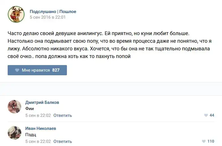Click the deer avatar of the community
The image size is (222, 146).
click(x=16, y=14)
